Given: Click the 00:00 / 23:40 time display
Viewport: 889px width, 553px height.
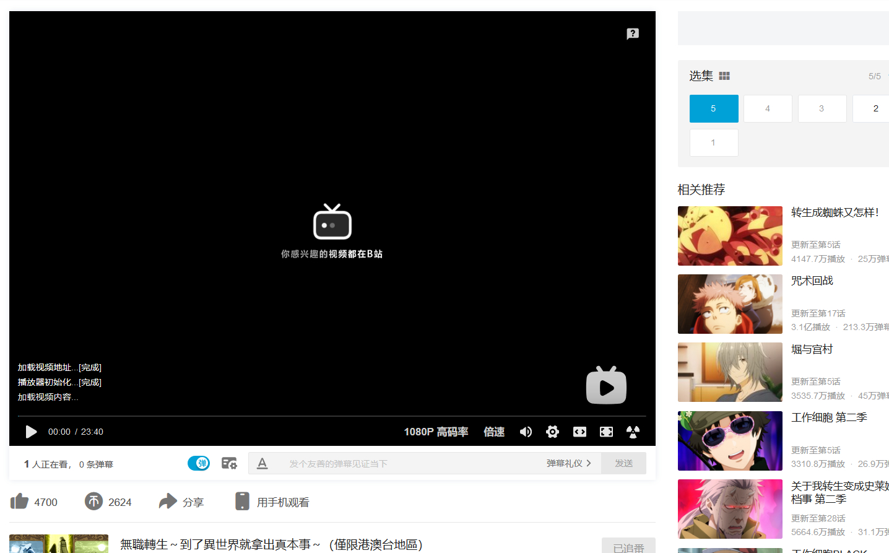Looking at the screenshot, I should coord(76,432).
